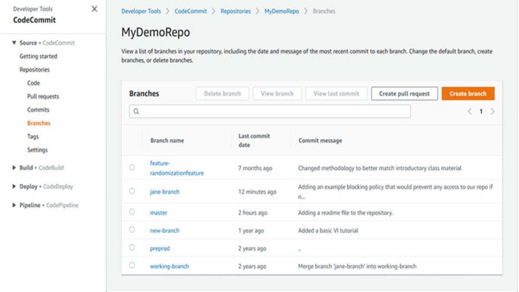This screenshot has width=519, height=292.
Task: Close the CodeCommit navigation sidebar
Action: pos(94,9)
